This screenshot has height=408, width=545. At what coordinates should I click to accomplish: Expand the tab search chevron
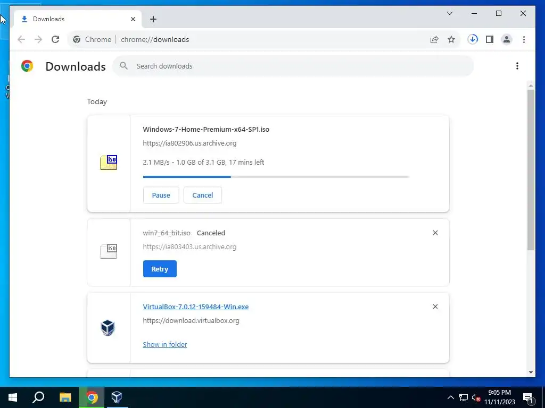tap(449, 13)
